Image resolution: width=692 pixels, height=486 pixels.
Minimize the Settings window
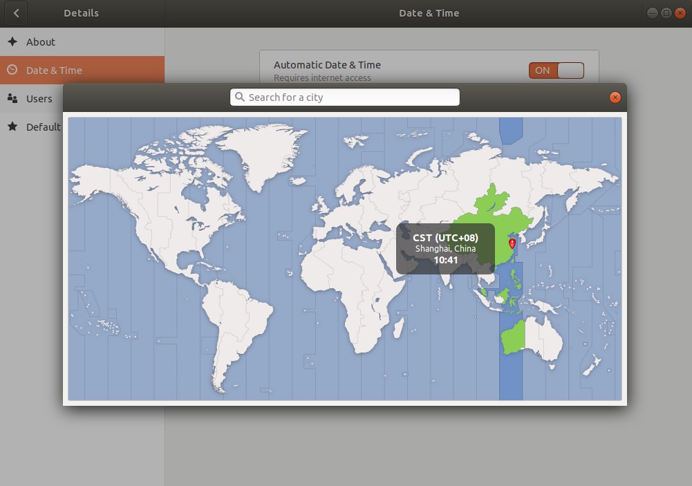point(653,13)
